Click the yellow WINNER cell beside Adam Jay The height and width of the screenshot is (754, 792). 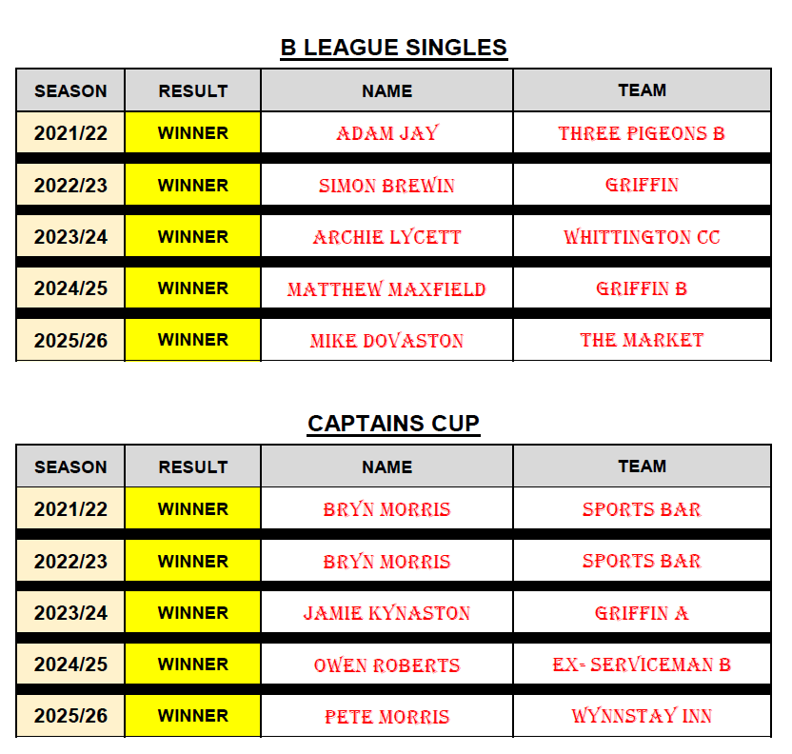click(x=193, y=133)
